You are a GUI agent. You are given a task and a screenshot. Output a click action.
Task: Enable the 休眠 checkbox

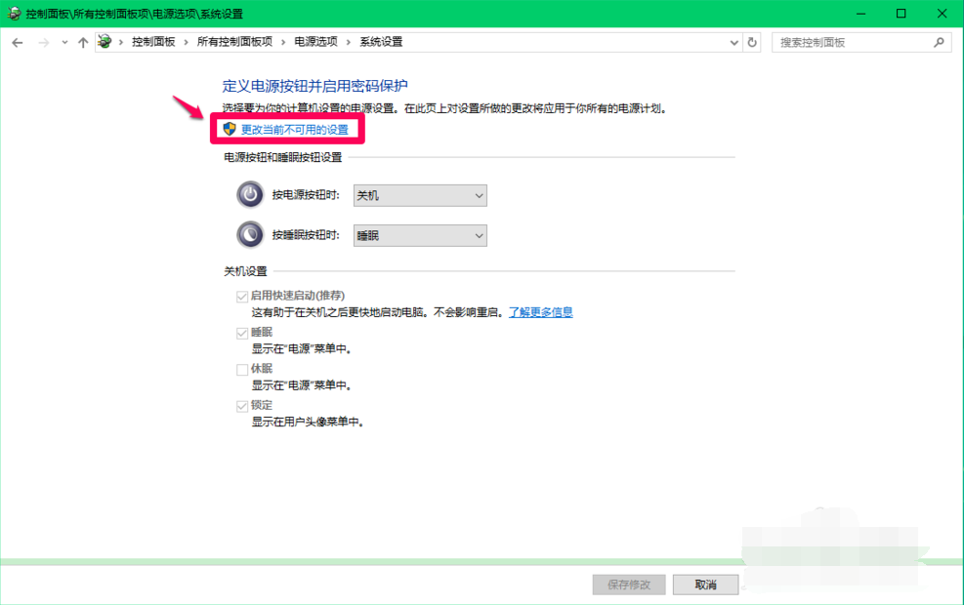pos(241,370)
